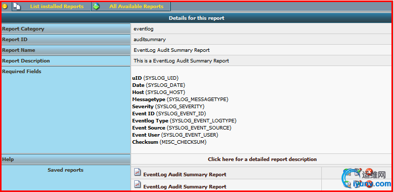Delete the first saved report with red X
This screenshot has width=394, height=192.
click(369, 172)
